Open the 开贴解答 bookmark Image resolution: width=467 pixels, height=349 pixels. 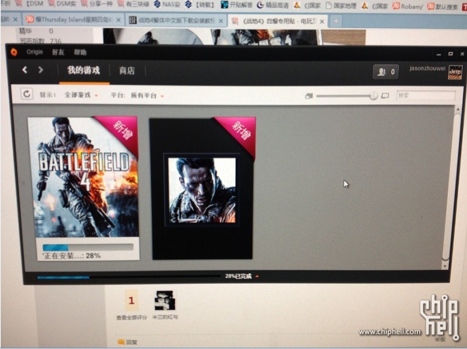(236, 5)
